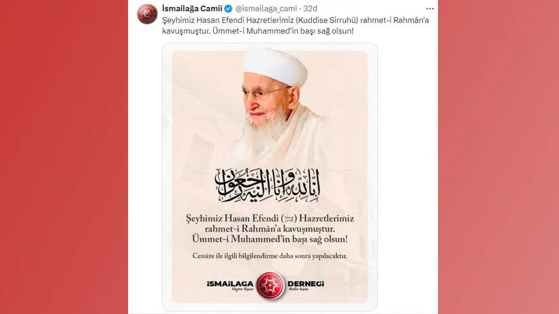559x314 pixels.
Task: Click the poster's 'rahmet-i Rahmân'a kavuşmuştur' line
Action: point(270,228)
